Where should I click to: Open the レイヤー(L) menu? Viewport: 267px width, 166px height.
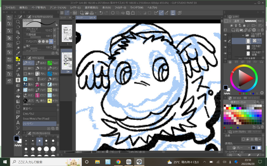pos(75,8)
